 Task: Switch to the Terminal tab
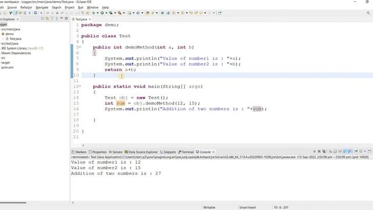pos(186,152)
